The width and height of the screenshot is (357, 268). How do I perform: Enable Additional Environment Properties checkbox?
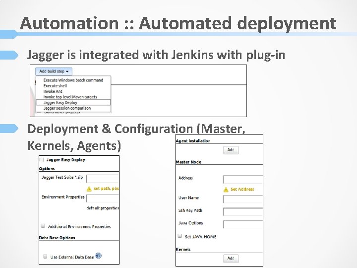(x=43, y=226)
